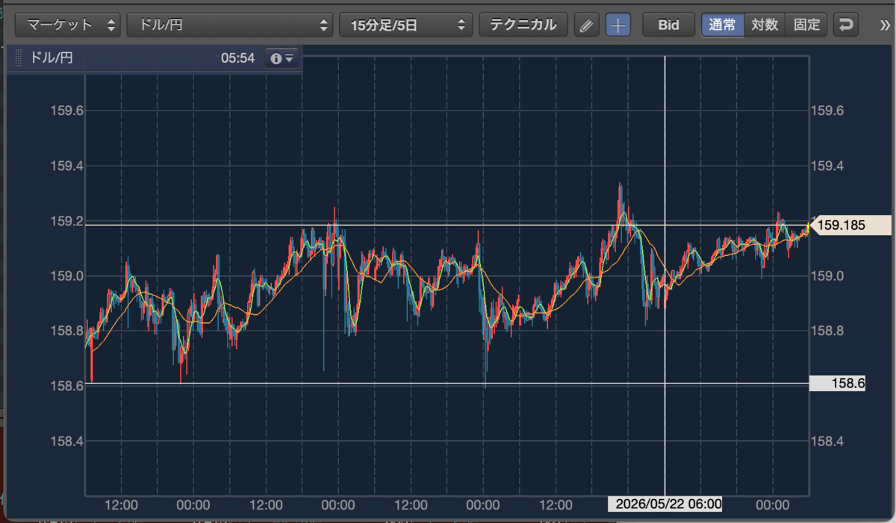The image size is (896, 523).
Task: Open the 15分足/5日 timeframe dropdown
Action: [405, 25]
